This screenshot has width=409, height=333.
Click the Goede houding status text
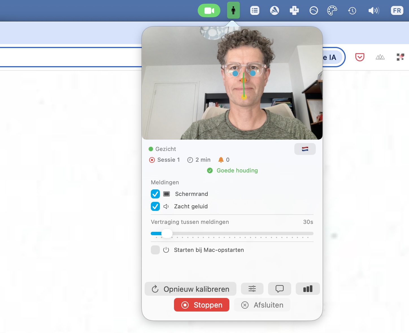tap(237, 170)
